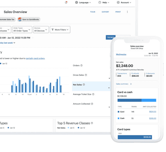Screen dimensions: 166x152
Task: Open the Account dropdown menu
Action: pyautogui.click(x=124, y=2)
